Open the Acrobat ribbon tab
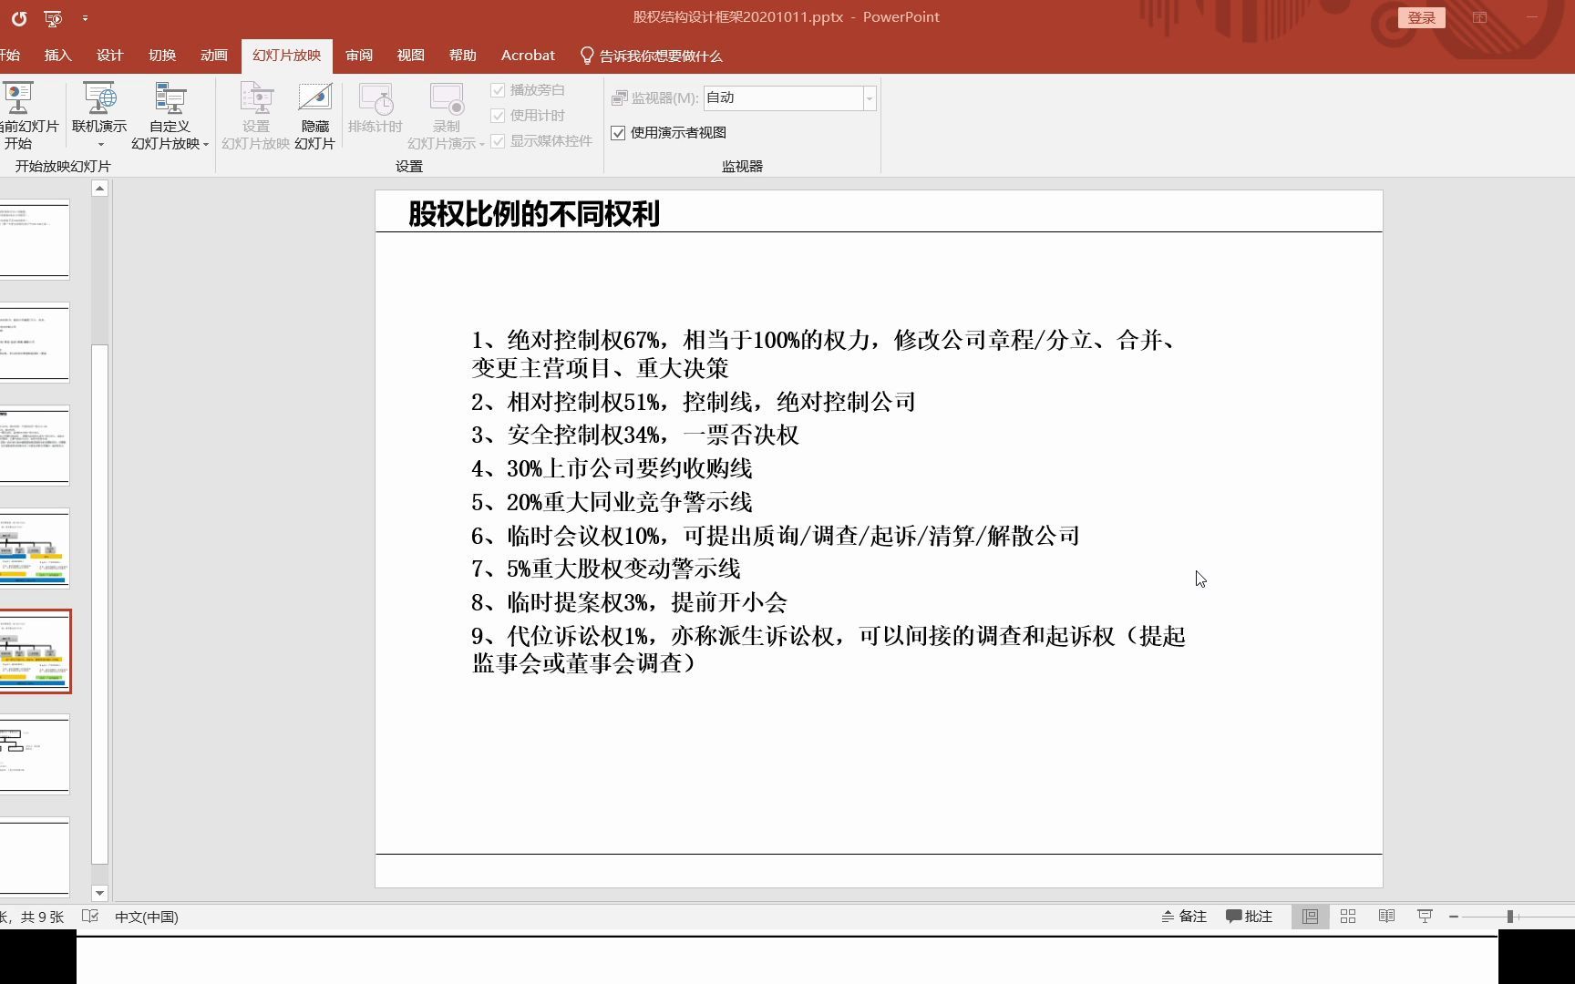The width and height of the screenshot is (1575, 984). tap(528, 56)
